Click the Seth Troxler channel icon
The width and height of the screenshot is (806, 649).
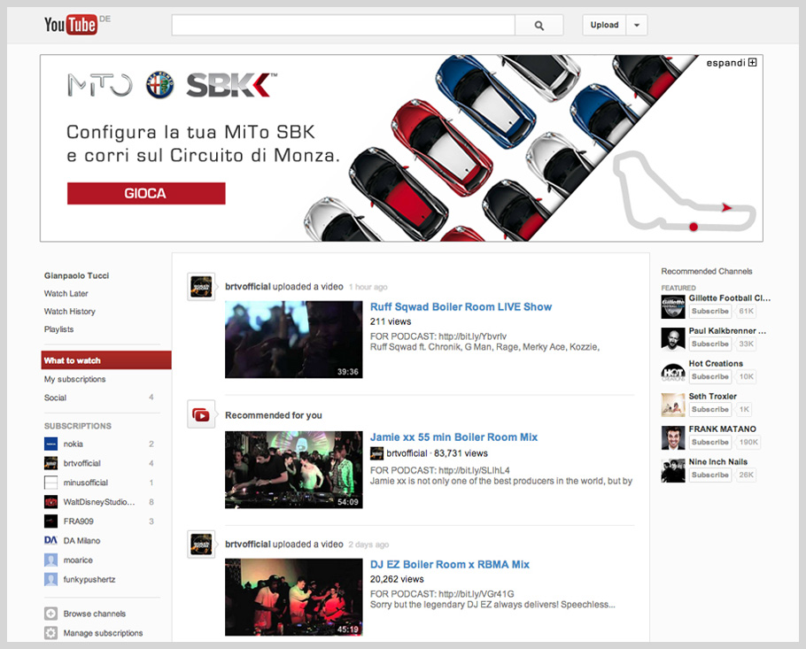pos(673,405)
